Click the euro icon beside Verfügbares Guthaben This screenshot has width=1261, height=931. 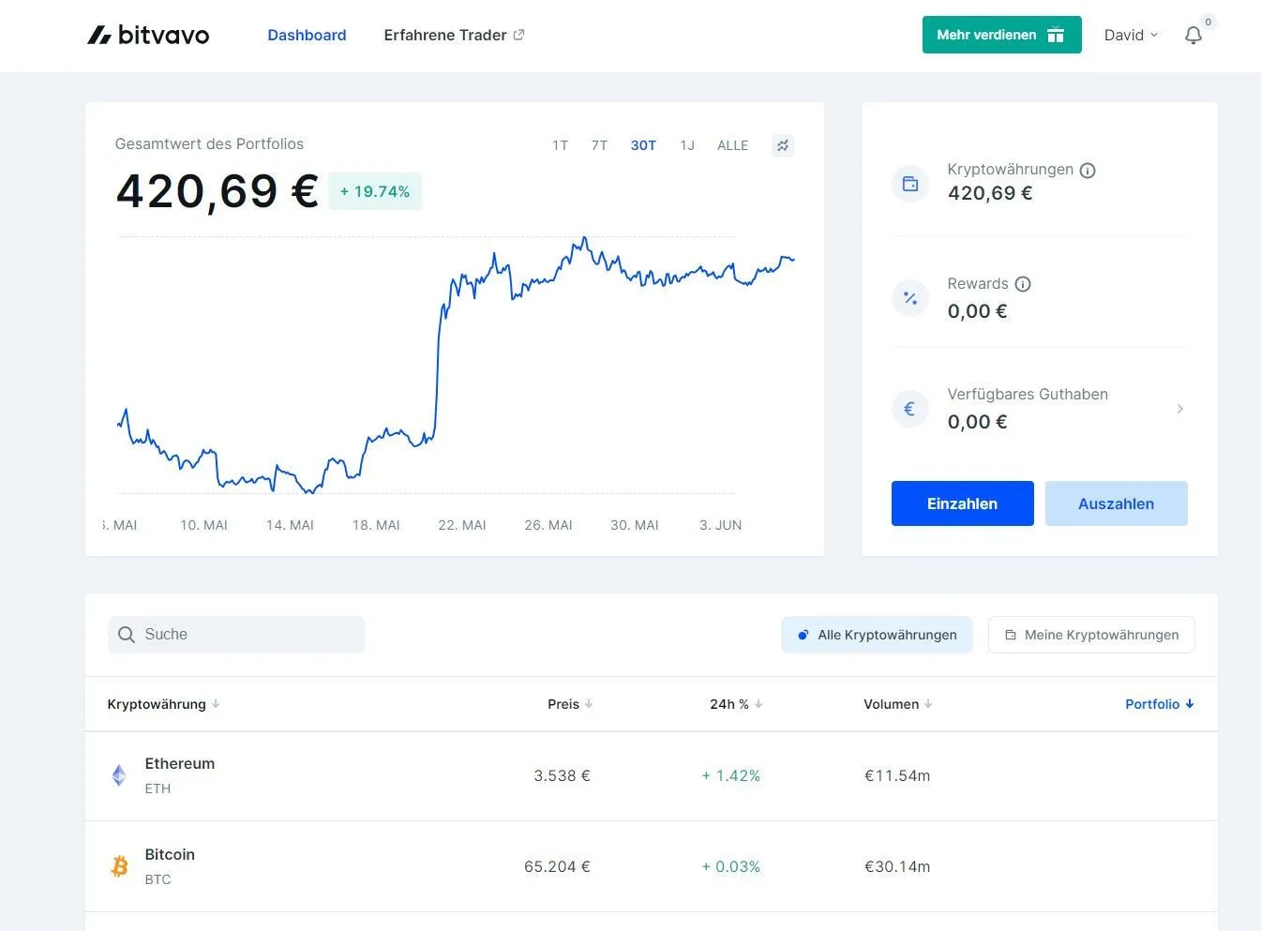click(909, 408)
